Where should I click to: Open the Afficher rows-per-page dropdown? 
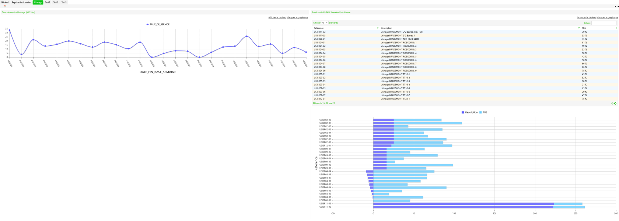(325, 23)
